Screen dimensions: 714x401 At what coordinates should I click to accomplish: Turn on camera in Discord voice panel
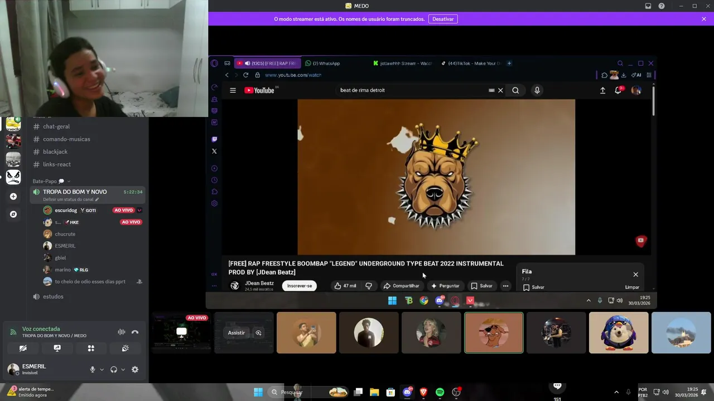coord(23,348)
